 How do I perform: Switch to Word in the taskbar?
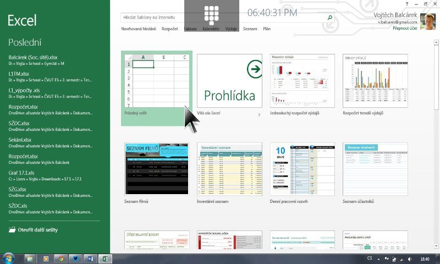[90, 258]
